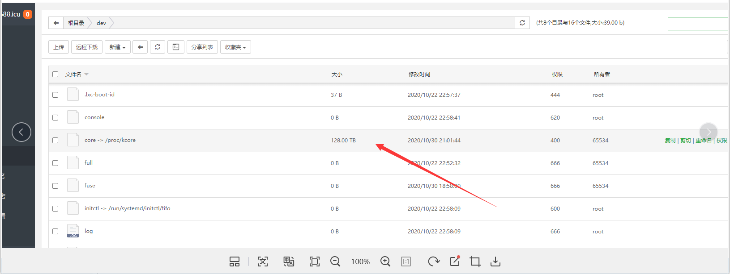Check the box for .lxc-boot-id
730x274 pixels.
pos(55,95)
